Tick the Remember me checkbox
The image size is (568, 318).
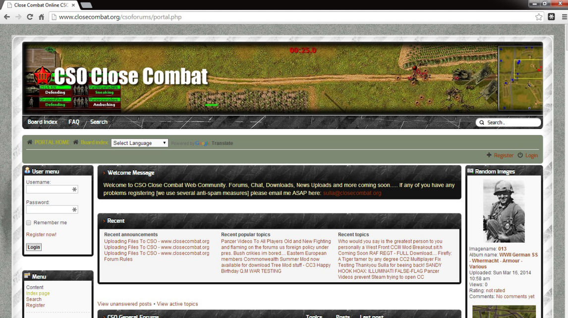(x=29, y=223)
